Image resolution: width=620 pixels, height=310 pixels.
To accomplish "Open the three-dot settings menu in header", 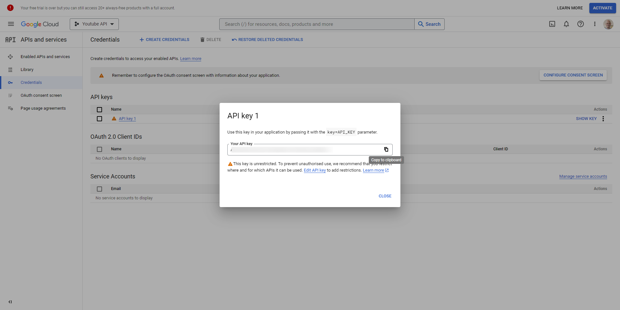I will (595, 24).
